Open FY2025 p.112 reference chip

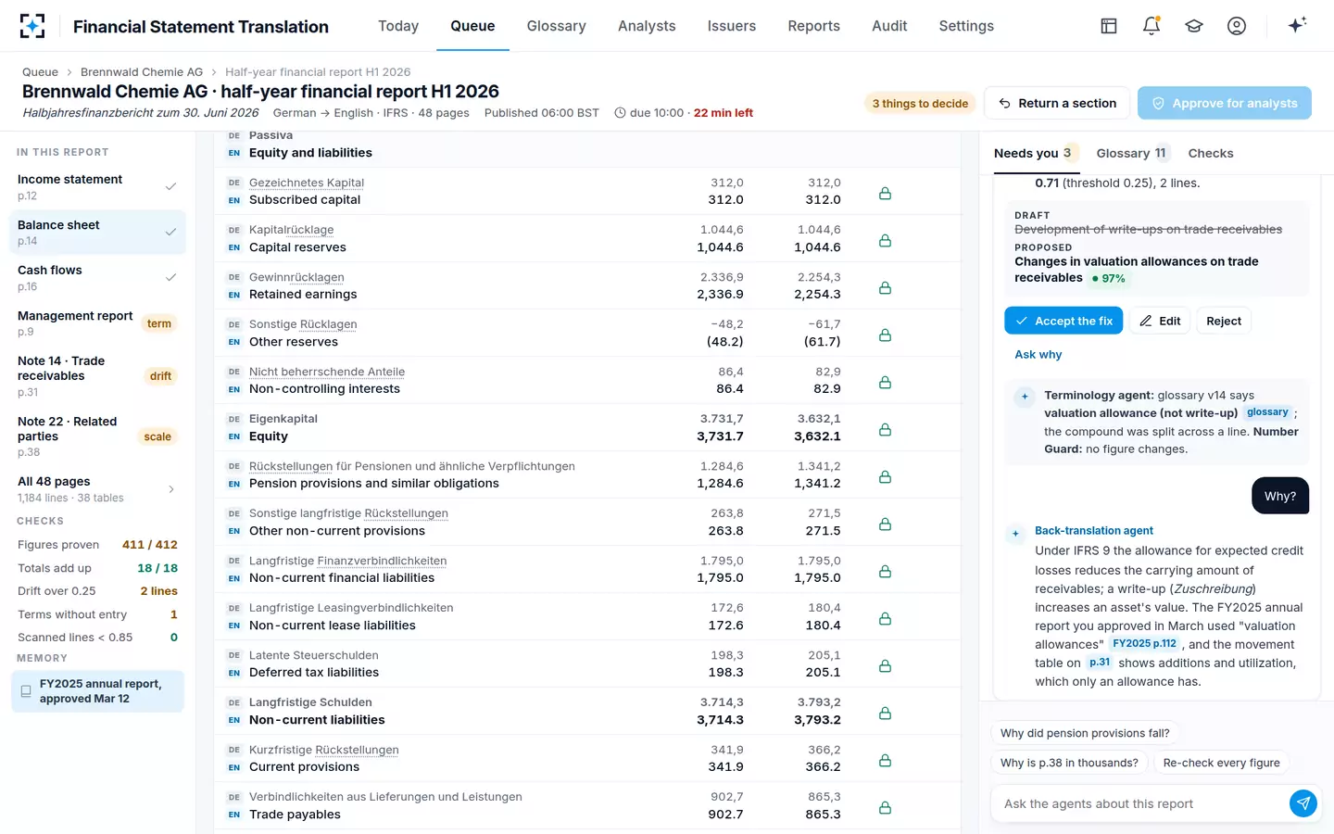click(1144, 643)
